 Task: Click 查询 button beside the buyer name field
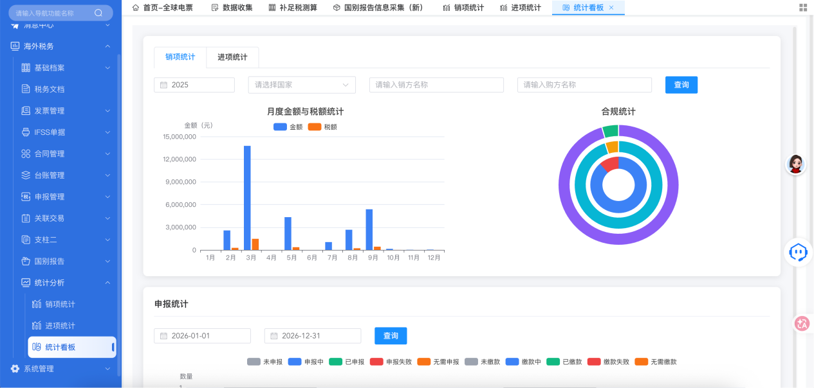coord(681,85)
